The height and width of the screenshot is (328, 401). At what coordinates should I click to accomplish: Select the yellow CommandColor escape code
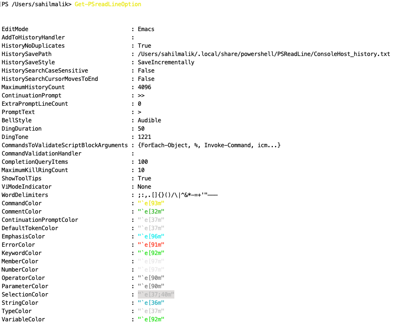pos(152,203)
